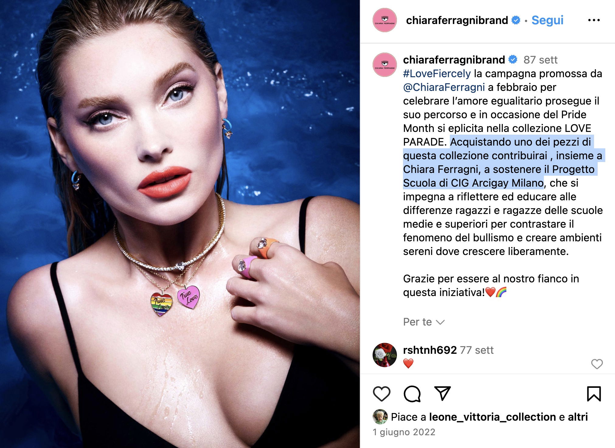Like the post with the heart icon
Image resolution: width=615 pixels, height=448 pixels.
[x=381, y=394]
